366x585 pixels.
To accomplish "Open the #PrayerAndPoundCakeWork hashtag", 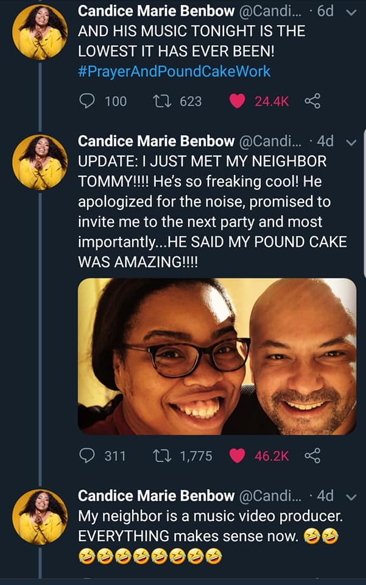I will [174, 71].
